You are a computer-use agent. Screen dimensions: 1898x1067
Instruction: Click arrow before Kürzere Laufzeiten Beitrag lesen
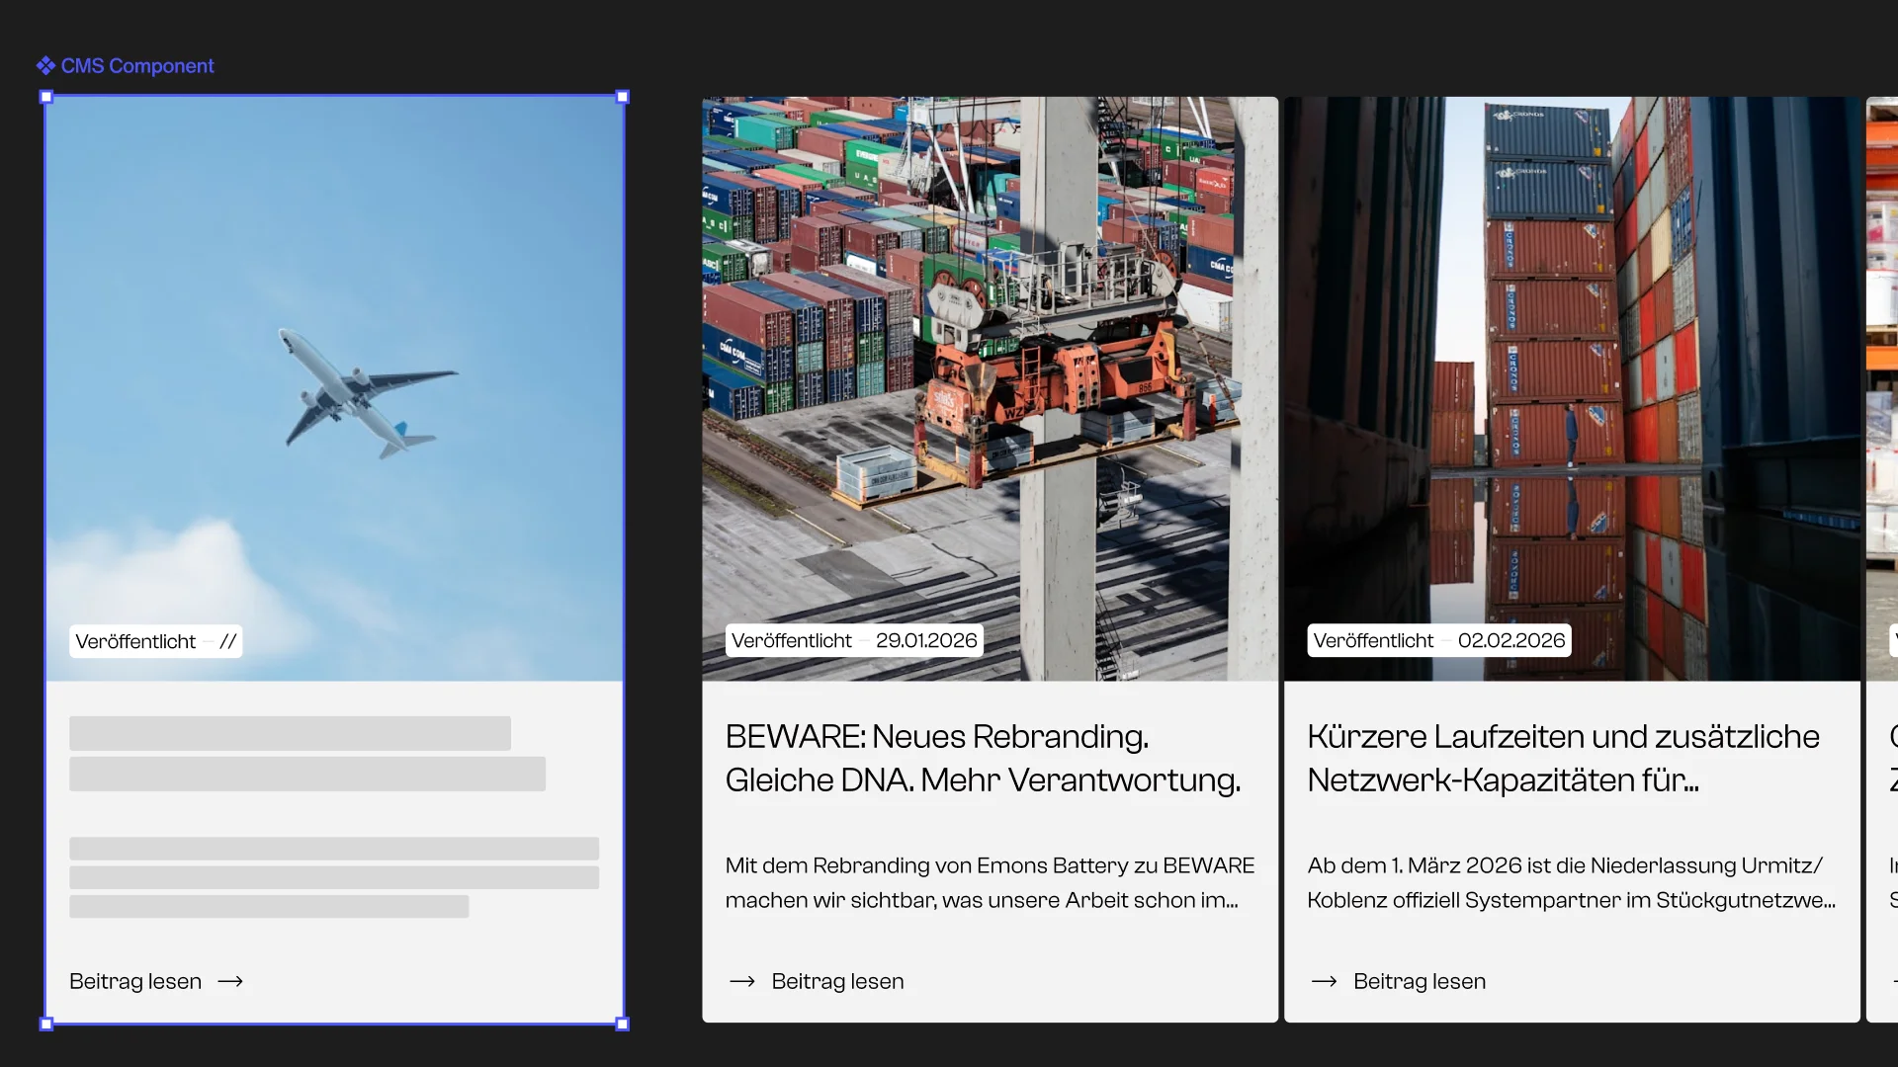(x=1325, y=981)
